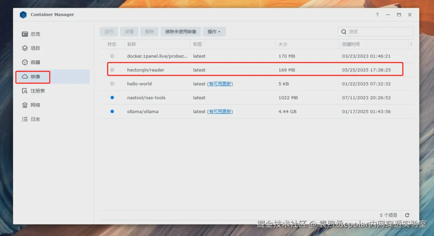Click status circle of hello-world row
Image resolution: width=434 pixels, height=236 pixels.
click(x=112, y=84)
